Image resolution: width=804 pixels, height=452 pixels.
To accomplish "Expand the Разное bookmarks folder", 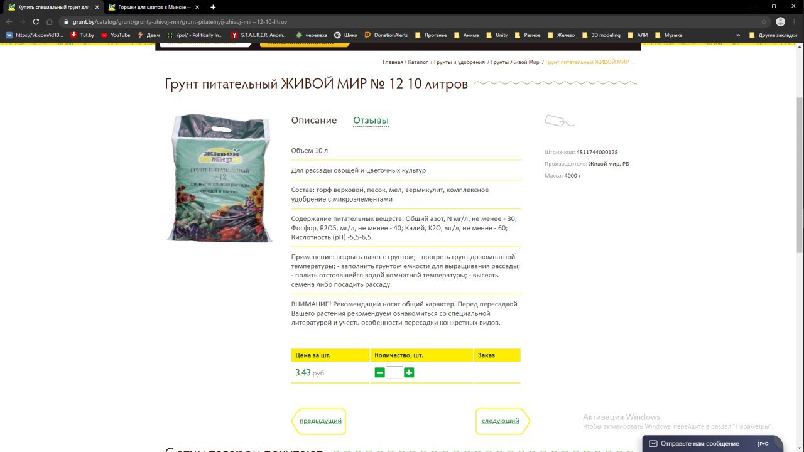I will [528, 35].
